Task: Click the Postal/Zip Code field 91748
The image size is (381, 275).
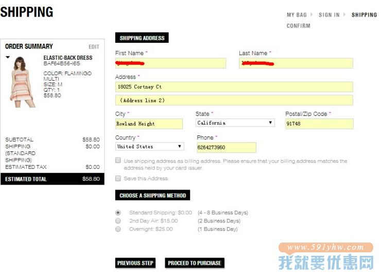Action: pos(319,124)
